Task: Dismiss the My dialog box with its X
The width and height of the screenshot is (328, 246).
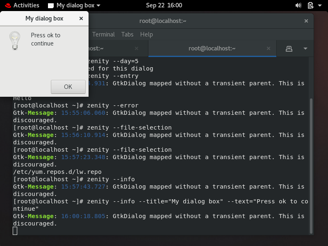Action: pos(80,18)
